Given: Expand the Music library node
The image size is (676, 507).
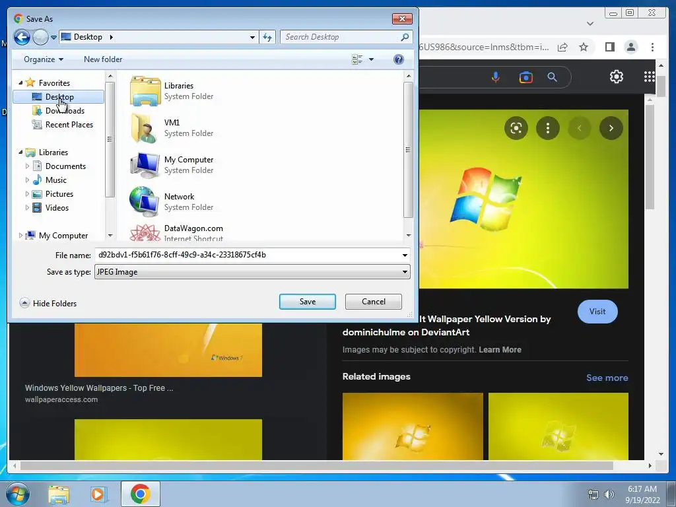Looking at the screenshot, I should 27,180.
